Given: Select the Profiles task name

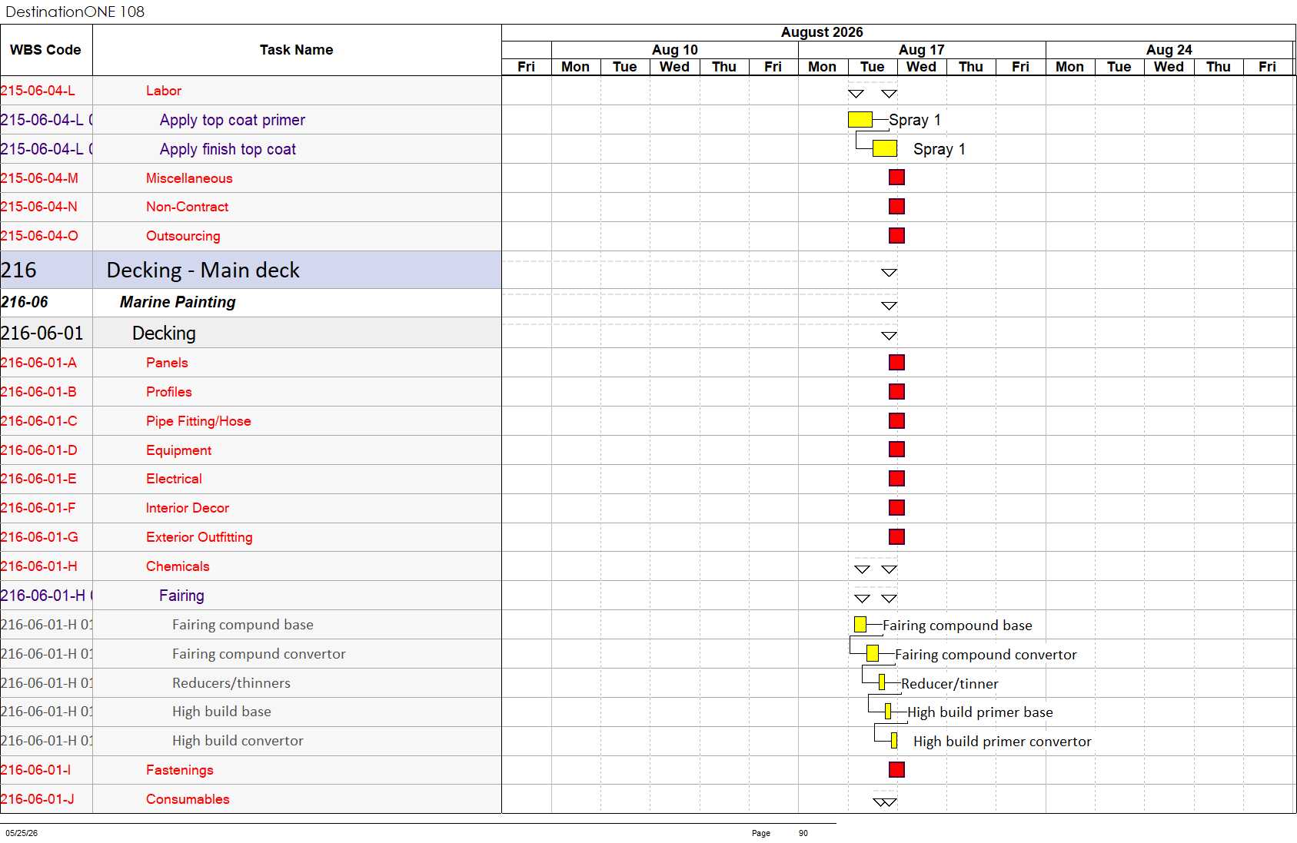Looking at the screenshot, I should (169, 392).
